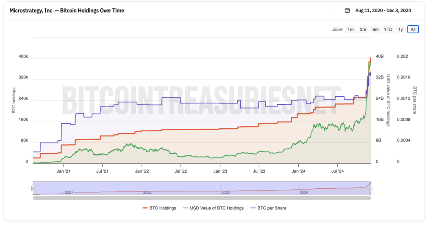The image size is (434, 225).
Task: Select the All zoom range
Action: [x=413, y=30]
